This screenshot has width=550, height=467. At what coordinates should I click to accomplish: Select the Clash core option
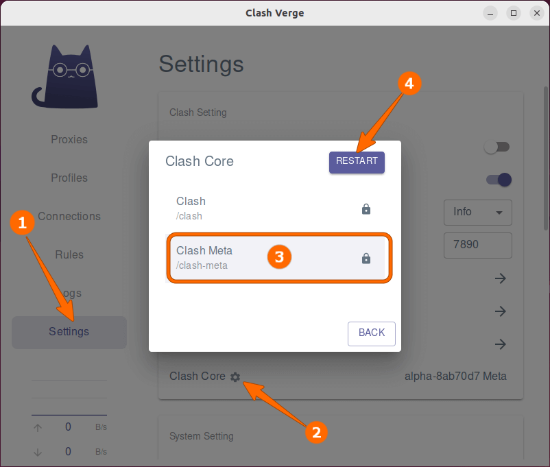(x=261, y=208)
